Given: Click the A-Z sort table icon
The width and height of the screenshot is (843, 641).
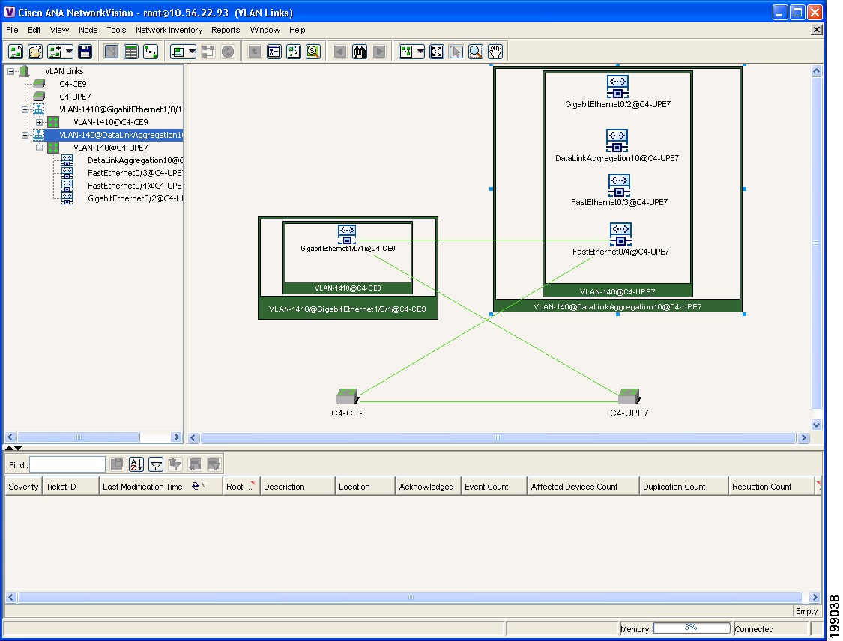Looking at the screenshot, I should click(x=136, y=464).
